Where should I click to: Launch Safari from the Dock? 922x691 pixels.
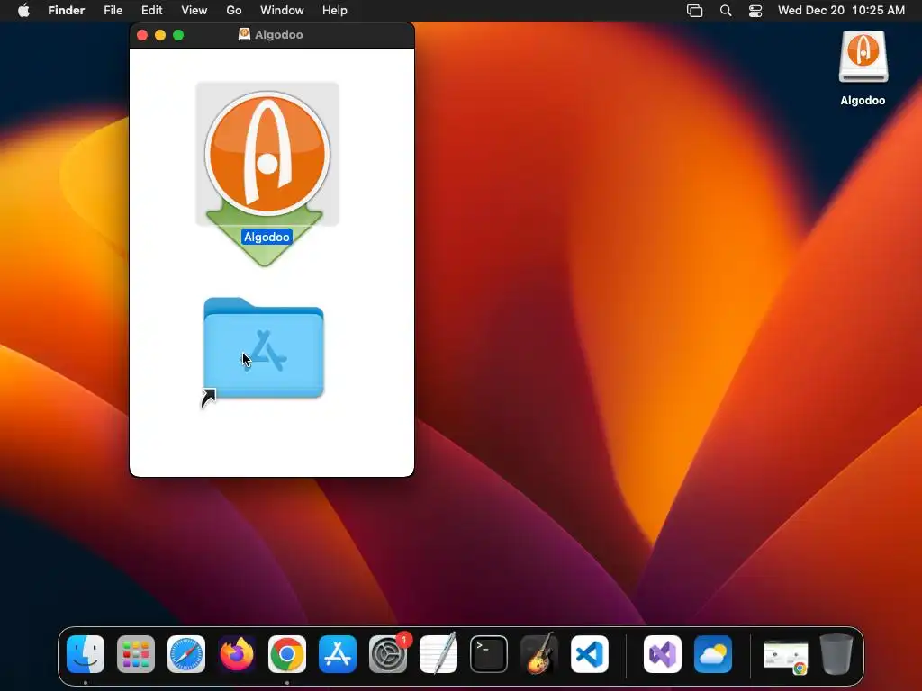point(186,654)
